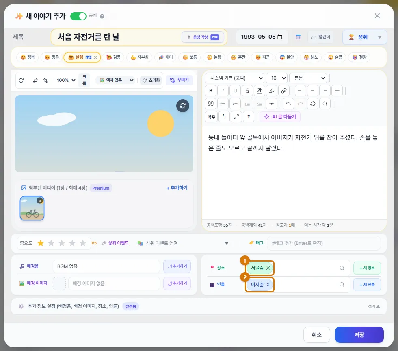Open the text color 가 tool
The width and height of the screenshot is (398, 351).
click(260, 91)
